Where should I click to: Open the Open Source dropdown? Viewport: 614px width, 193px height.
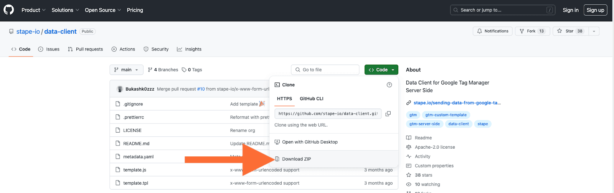point(103,10)
